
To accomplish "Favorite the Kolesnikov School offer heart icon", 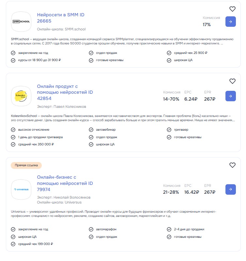I will point(232,81).
